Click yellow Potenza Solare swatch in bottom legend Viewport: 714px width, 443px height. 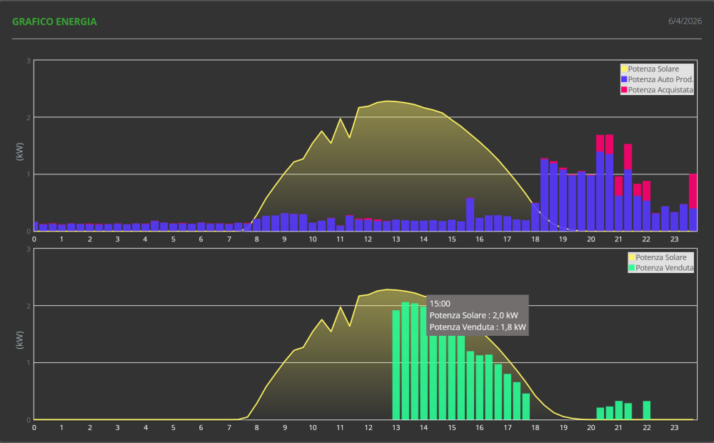pos(631,257)
